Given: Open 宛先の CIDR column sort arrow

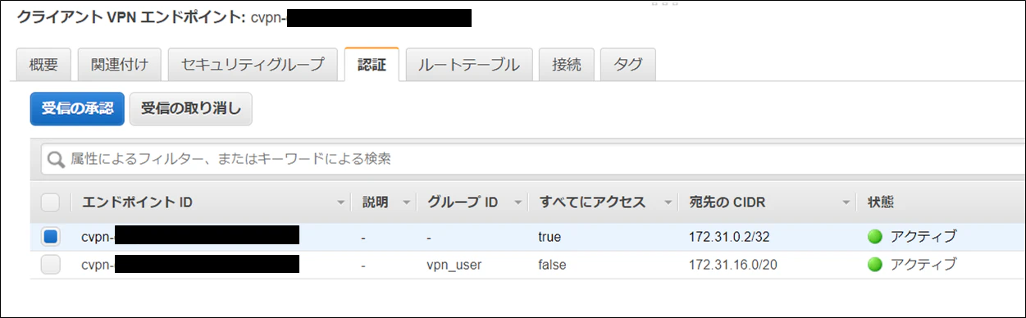Looking at the screenshot, I should tap(846, 202).
